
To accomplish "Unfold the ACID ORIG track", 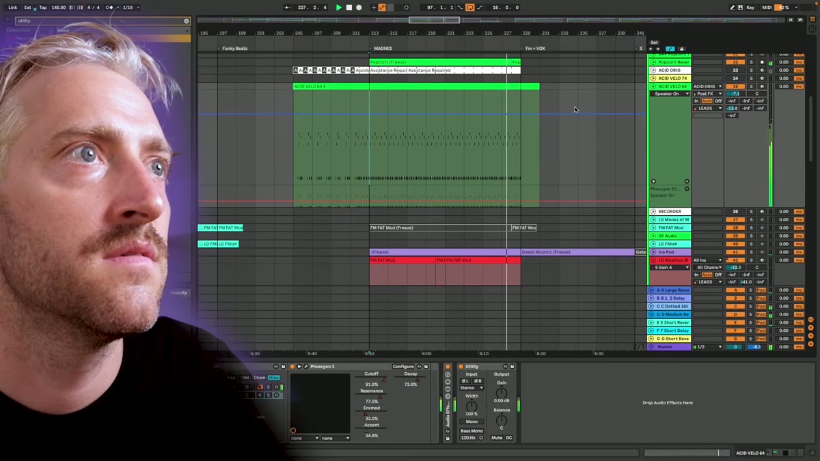I will pyautogui.click(x=653, y=70).
